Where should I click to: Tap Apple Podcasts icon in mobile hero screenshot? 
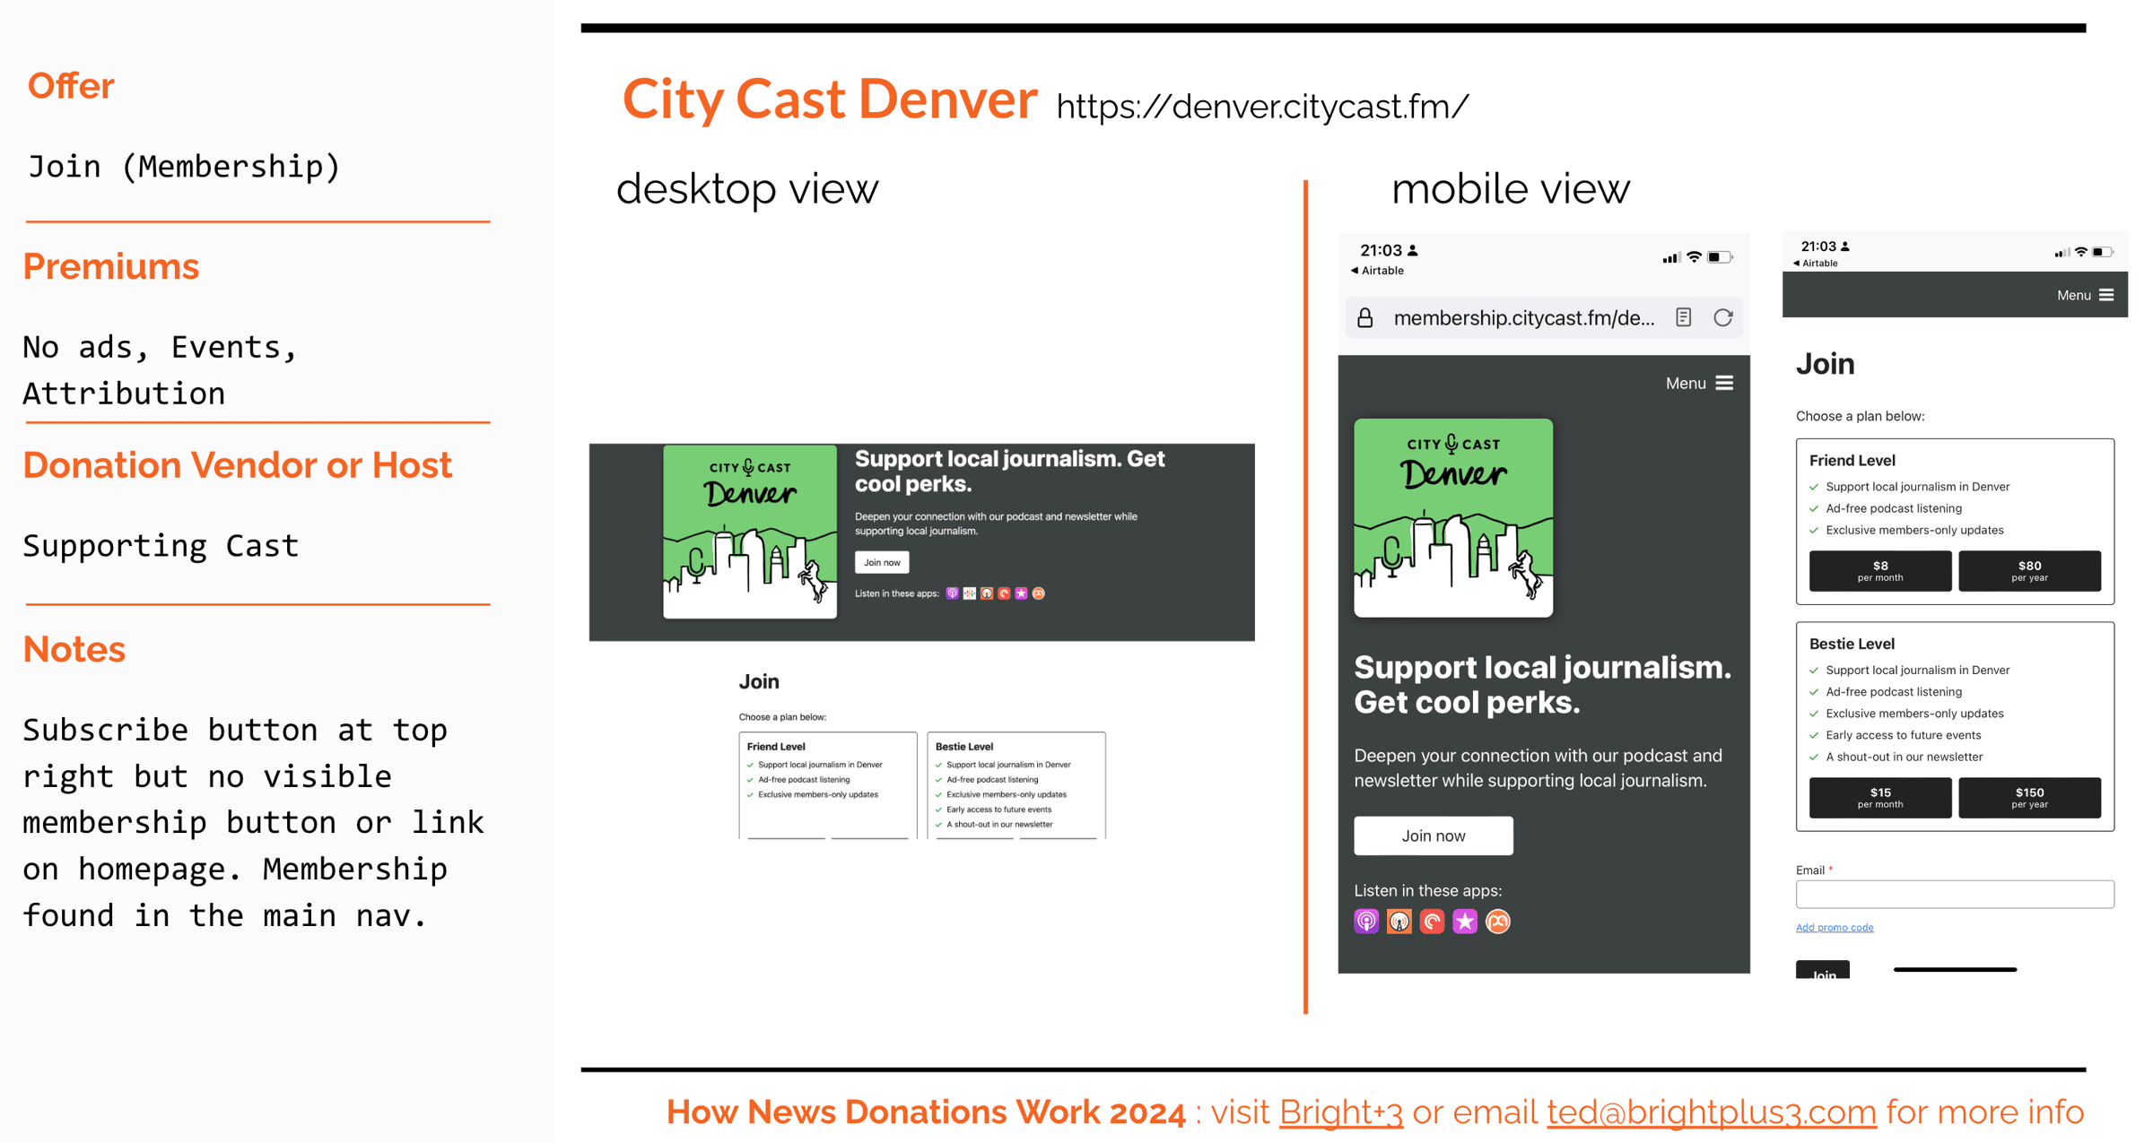[1365, 922]
